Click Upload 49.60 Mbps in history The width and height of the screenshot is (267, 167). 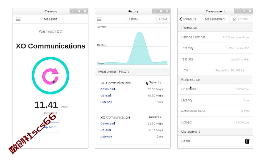coord(132,96)
